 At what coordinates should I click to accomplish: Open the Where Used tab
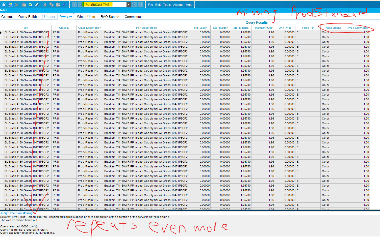[x=86, y=17]
